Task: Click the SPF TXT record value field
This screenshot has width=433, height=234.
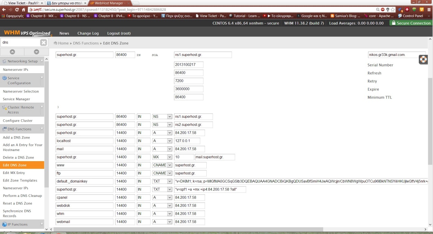Action: click(210, 189)
